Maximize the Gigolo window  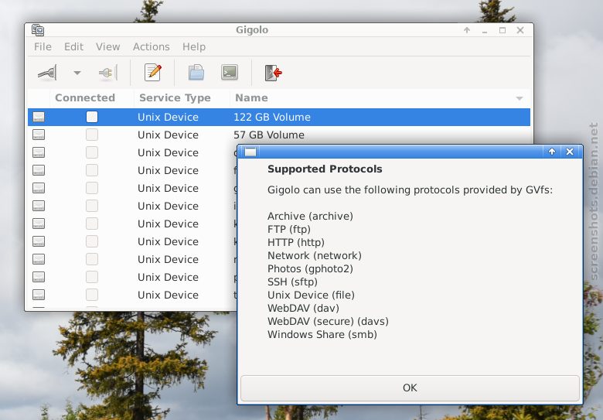point(502,30)
